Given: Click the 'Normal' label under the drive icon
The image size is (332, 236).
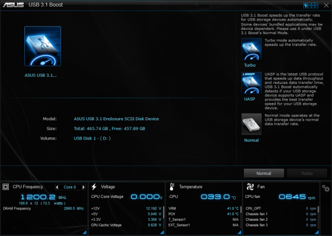Looking at the screenshot, I should [x=251, y=140].
